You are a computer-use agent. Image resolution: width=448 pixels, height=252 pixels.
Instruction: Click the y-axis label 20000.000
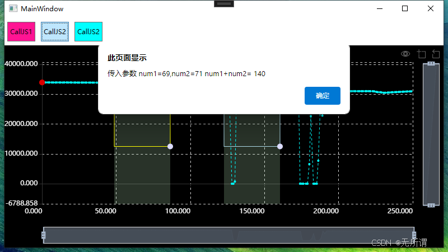[21, 124]
